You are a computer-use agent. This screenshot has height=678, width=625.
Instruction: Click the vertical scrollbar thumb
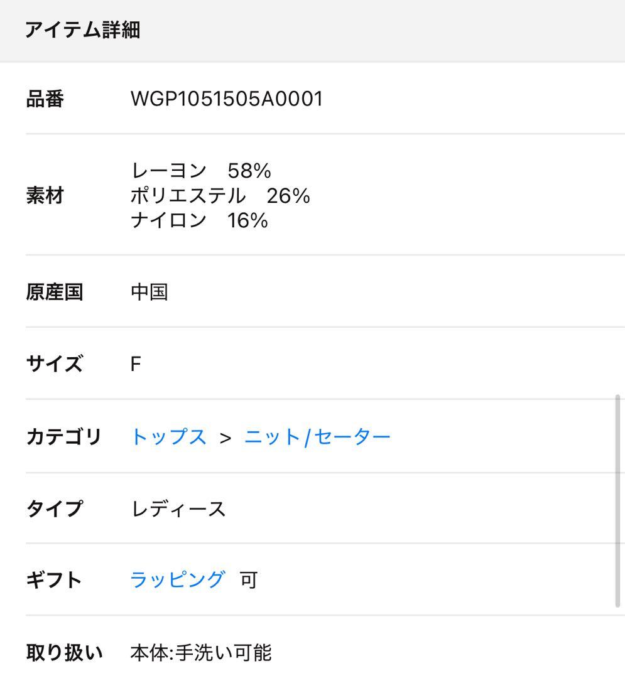[618, 501]
